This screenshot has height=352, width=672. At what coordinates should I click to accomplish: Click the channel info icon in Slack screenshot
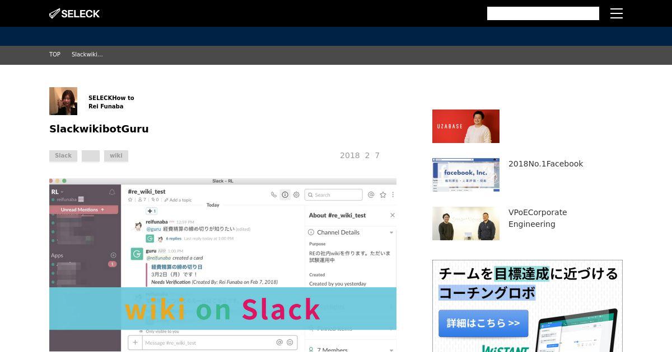tap(285, 194)
